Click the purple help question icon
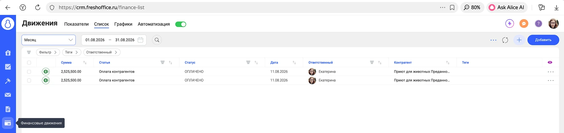The width and height of the screenshot is (564, 133). point(539,23)
